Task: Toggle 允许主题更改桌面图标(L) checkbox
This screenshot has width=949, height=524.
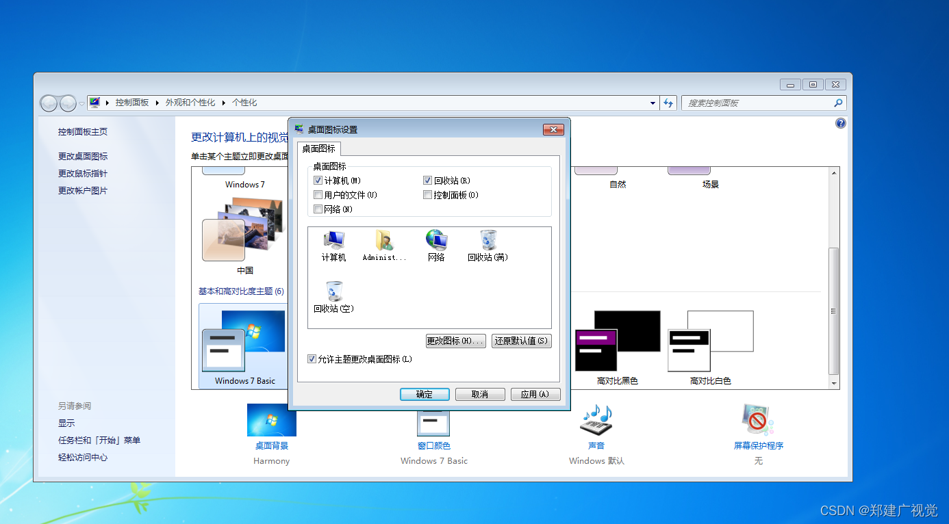Action: click(312, 359)
